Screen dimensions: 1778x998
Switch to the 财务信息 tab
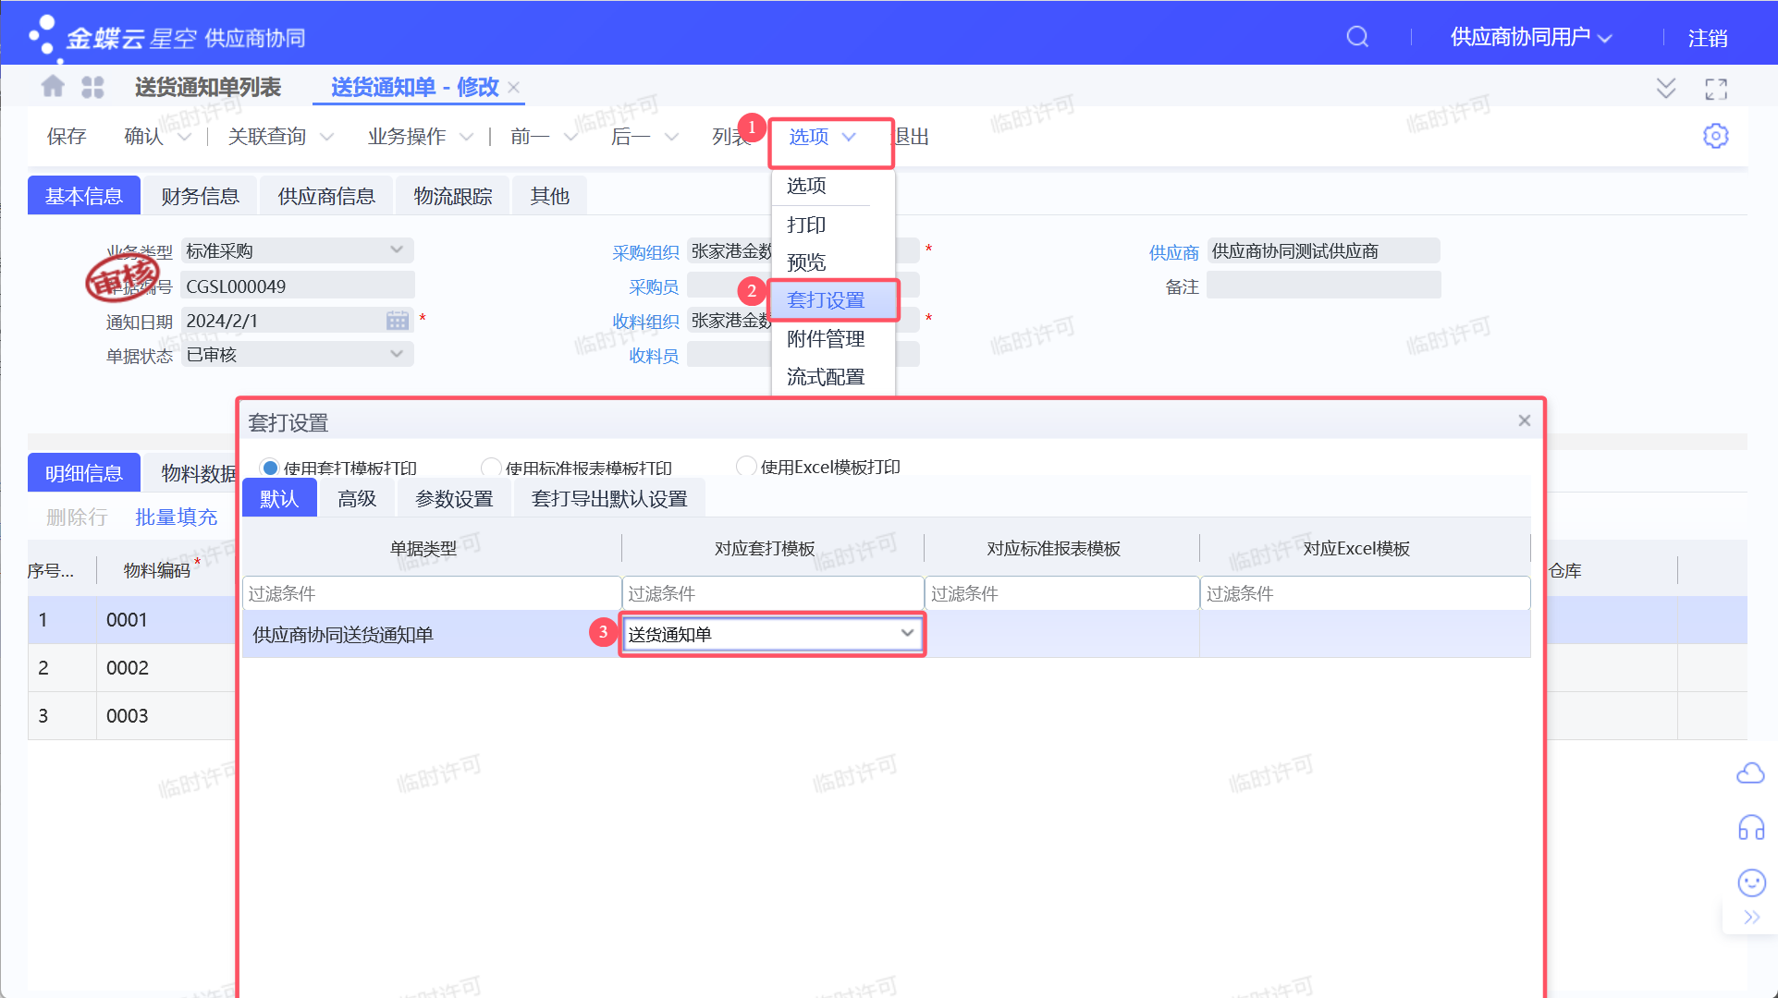(200, 196)
